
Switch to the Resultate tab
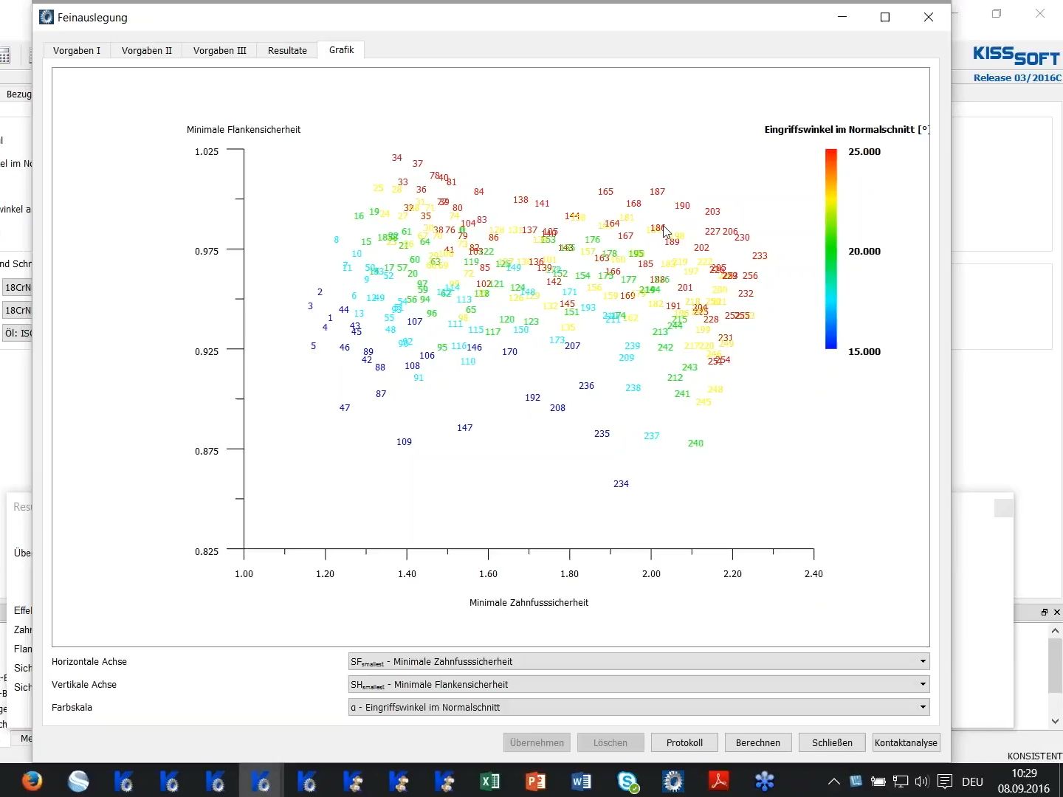pyautogui.click(x=287, y=50)
